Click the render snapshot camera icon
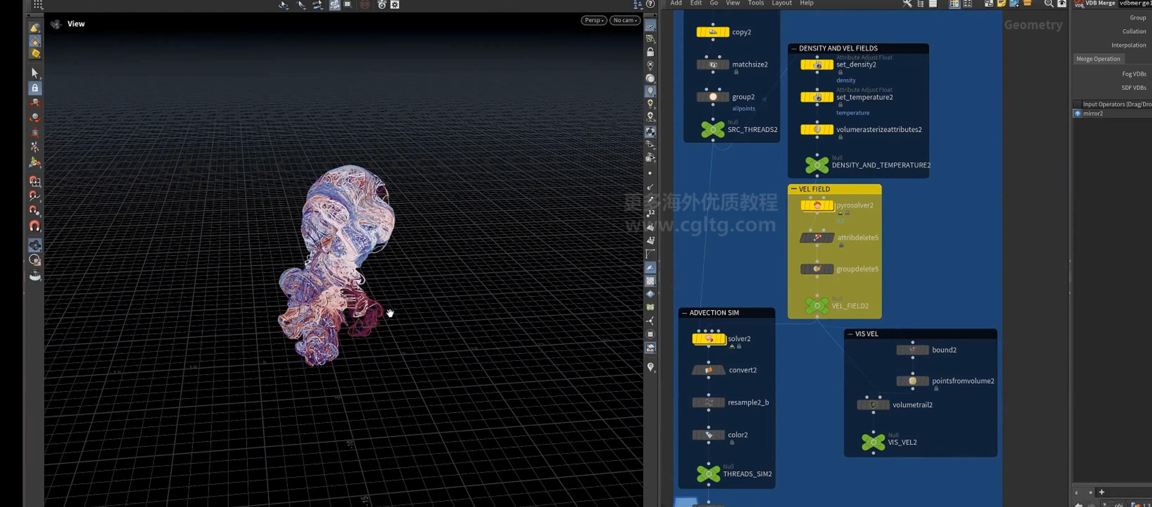The width and height of the screenshot is (1152, 507). point(381,4)
